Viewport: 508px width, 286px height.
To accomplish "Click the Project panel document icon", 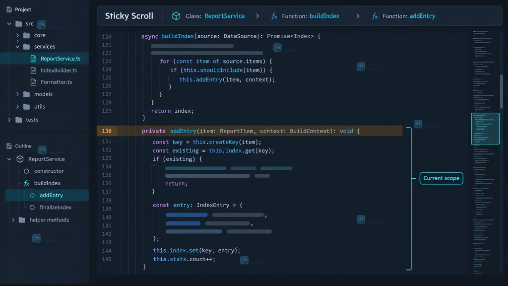I will click(x=9, y=10).
